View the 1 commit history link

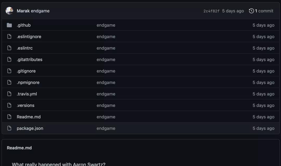pos(264,11)
